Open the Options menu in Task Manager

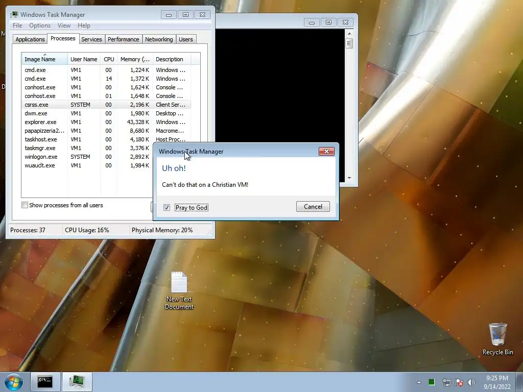[x=40, y=26]
